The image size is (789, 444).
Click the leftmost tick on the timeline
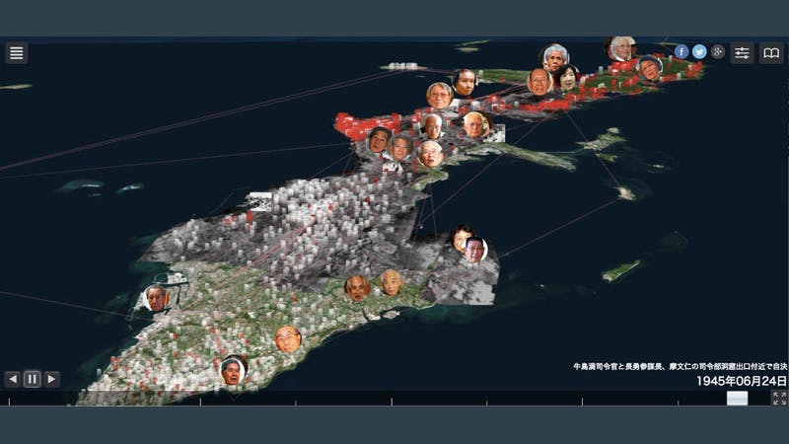pos(10,402)
